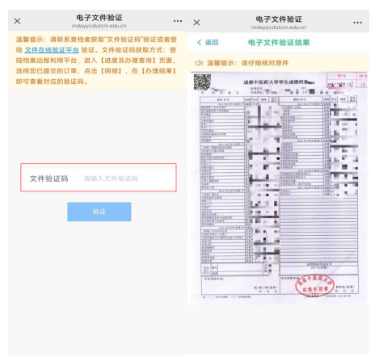Click the speaker icon beside 温馨提示
The width and height of the screenshot is (379, 357).
pyautogui.click(x=199, y=63)
